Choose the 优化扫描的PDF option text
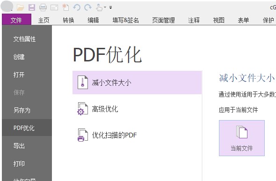The width and height of the screenshot is (276, 181). 114,135
